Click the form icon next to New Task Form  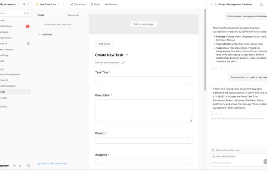[38, 4]
